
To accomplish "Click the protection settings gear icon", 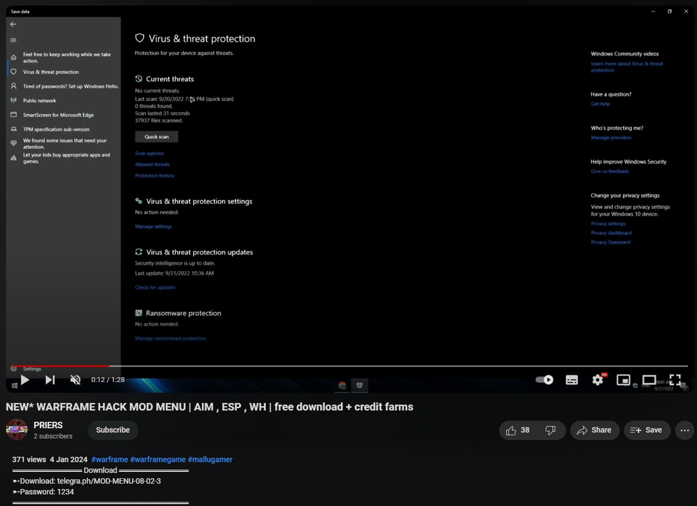I will pyautogui.click(x=139, y=201).
